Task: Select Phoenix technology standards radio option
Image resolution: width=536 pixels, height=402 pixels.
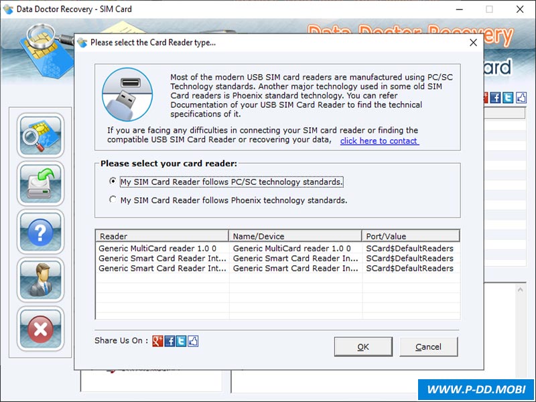Action: [x=113, y=200]
